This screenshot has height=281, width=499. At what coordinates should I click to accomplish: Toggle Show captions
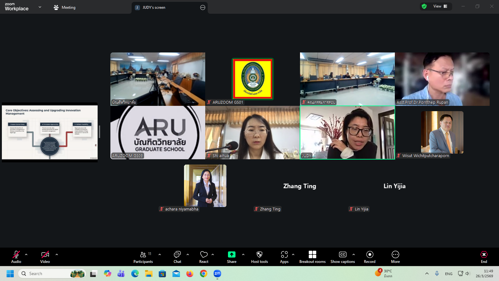[x=342, y=257]
